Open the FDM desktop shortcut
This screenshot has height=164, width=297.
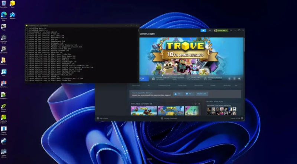click(x=4, y=73)
